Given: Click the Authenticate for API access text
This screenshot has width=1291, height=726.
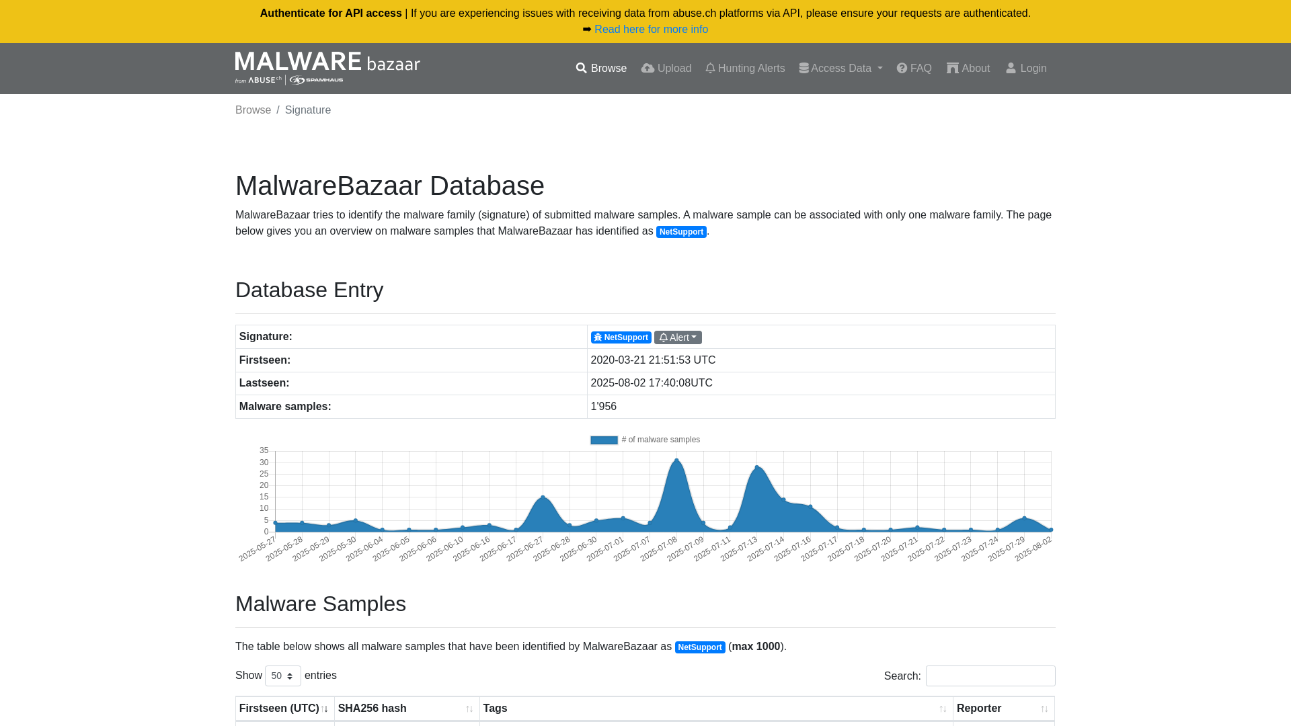Looking at the screenshot, I should [x=331, y=13].
